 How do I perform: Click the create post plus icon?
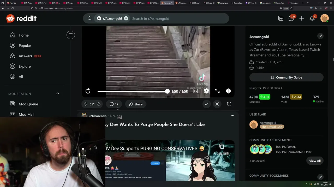coord(302,18)
